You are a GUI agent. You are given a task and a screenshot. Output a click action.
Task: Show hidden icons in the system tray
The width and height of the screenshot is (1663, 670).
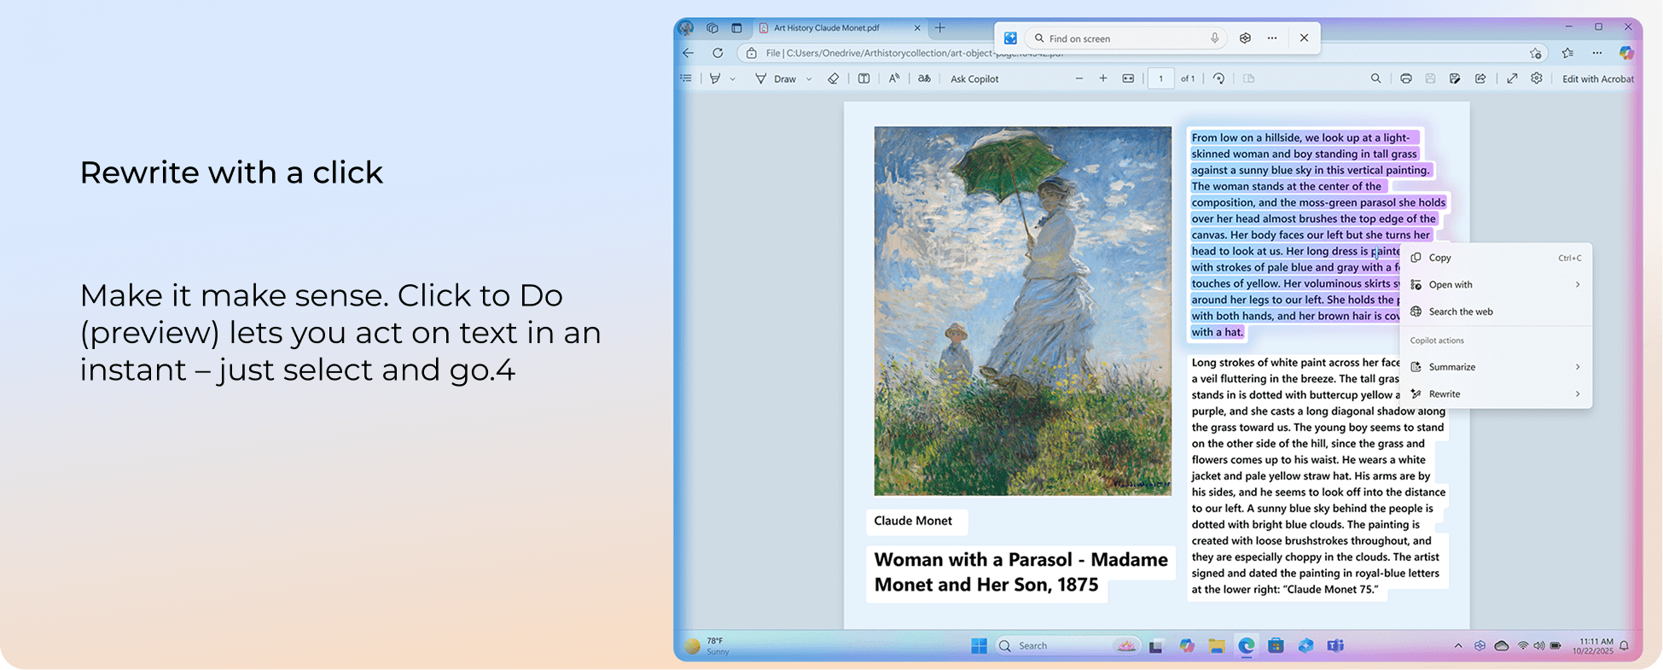pos(1457,646)
